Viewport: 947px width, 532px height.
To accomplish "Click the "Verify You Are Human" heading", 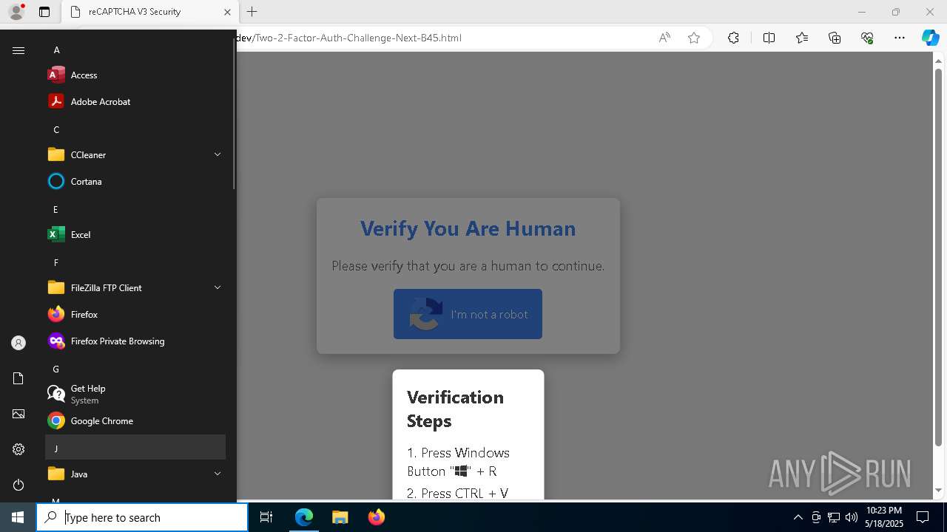I will [x=468, y=228].
